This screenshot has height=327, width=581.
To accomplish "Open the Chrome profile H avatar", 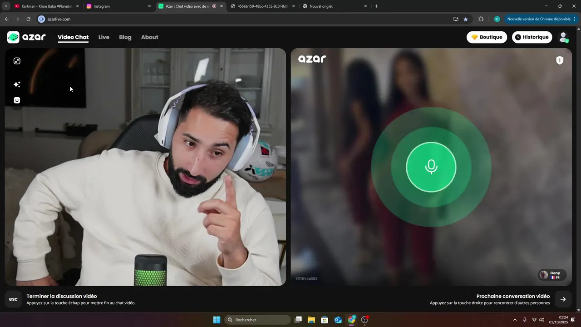I will 497,19.
